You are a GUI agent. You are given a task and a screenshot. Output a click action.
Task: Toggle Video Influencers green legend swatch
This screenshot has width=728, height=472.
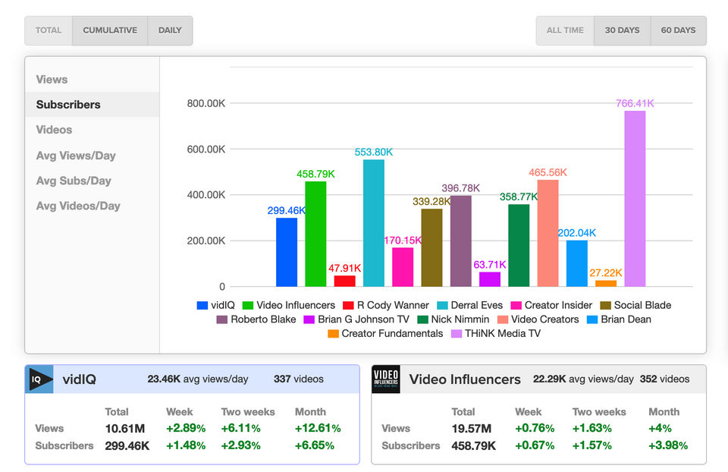(x=248, y=305)
